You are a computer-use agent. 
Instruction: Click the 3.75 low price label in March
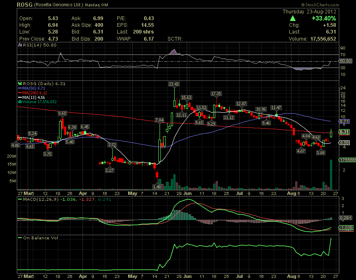coord(48,154)
